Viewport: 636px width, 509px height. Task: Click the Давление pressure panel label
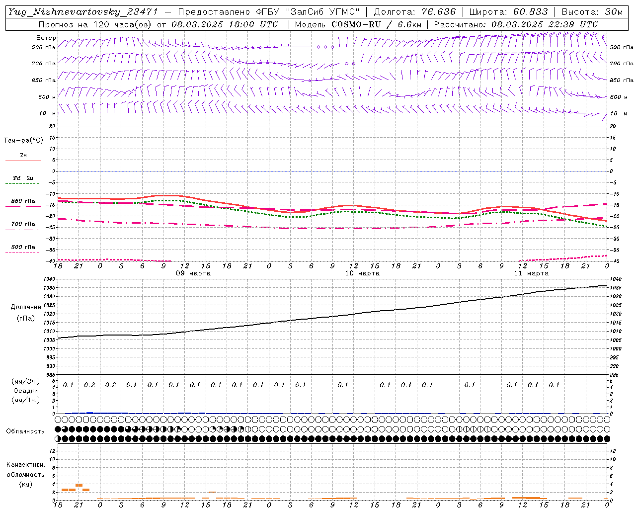point(26,307)
